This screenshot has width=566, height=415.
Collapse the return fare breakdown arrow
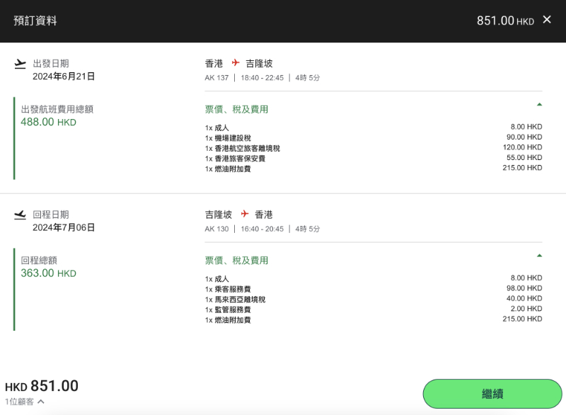pyautogui.click(x=539, y=256)
